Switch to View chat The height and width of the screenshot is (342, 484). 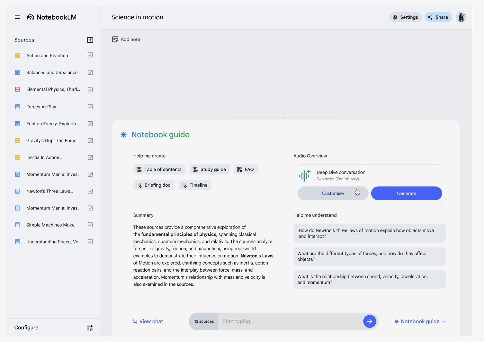(148, 321)
